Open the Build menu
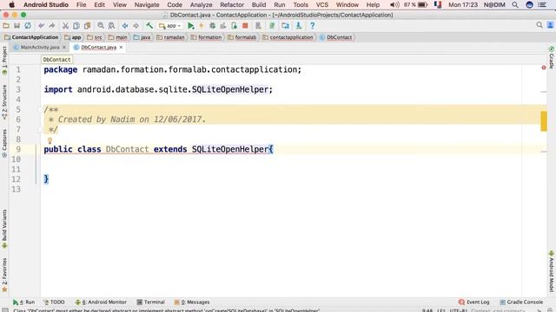This screenshot has height=312, width=556. click(259, 5)
